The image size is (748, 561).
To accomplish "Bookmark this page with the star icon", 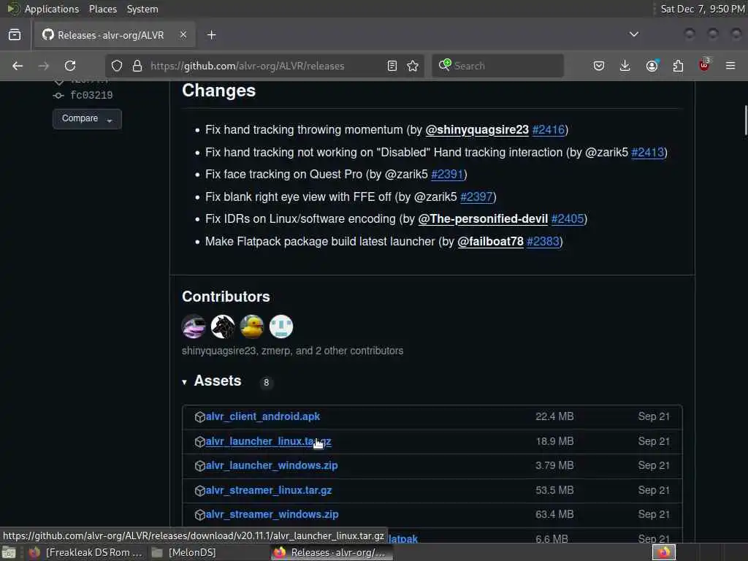I will (x=413, y=66).
